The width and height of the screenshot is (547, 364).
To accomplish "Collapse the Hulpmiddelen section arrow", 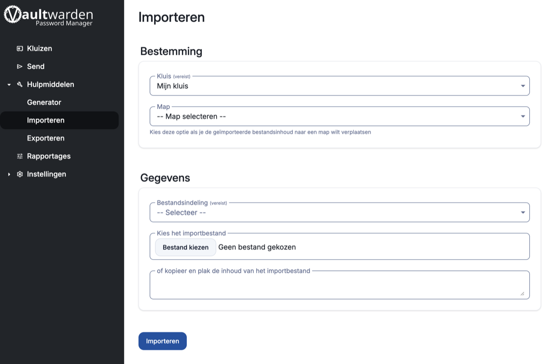I will [9, 85].
